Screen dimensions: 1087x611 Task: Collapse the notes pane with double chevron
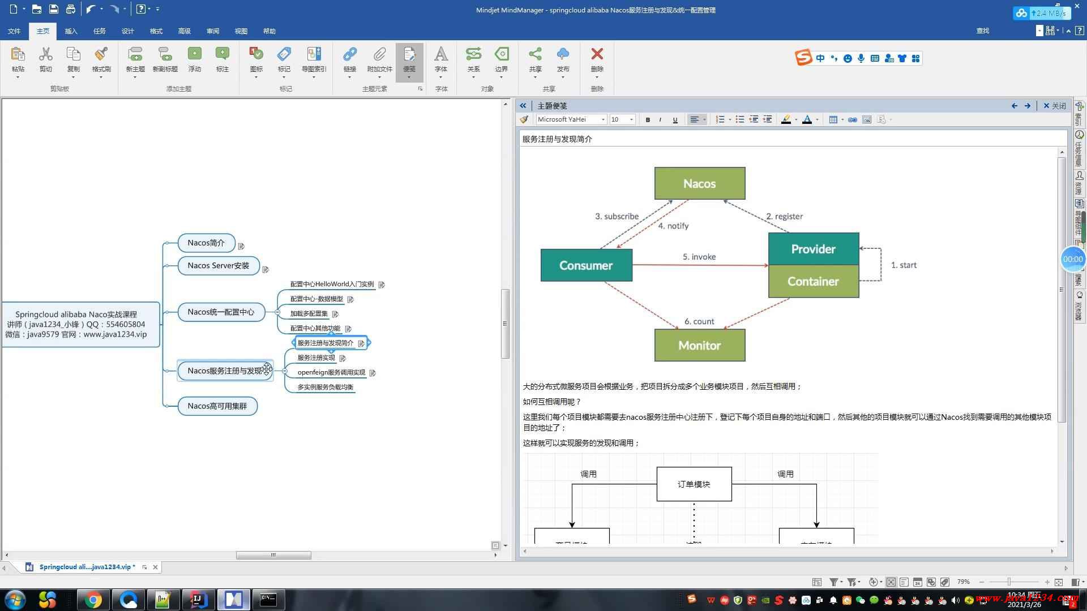coord(523,106)
